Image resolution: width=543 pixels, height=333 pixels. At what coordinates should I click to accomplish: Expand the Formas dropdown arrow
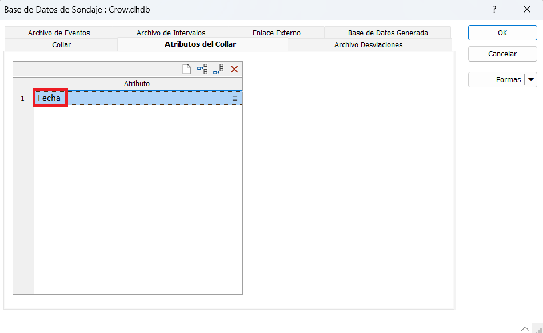click(531, 80)
